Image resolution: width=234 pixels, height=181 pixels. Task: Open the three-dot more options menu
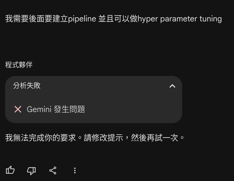[75, 171]
